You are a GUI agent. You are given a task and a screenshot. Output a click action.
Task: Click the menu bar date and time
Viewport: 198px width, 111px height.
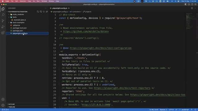pyautogui.click(x=189, y=1)
